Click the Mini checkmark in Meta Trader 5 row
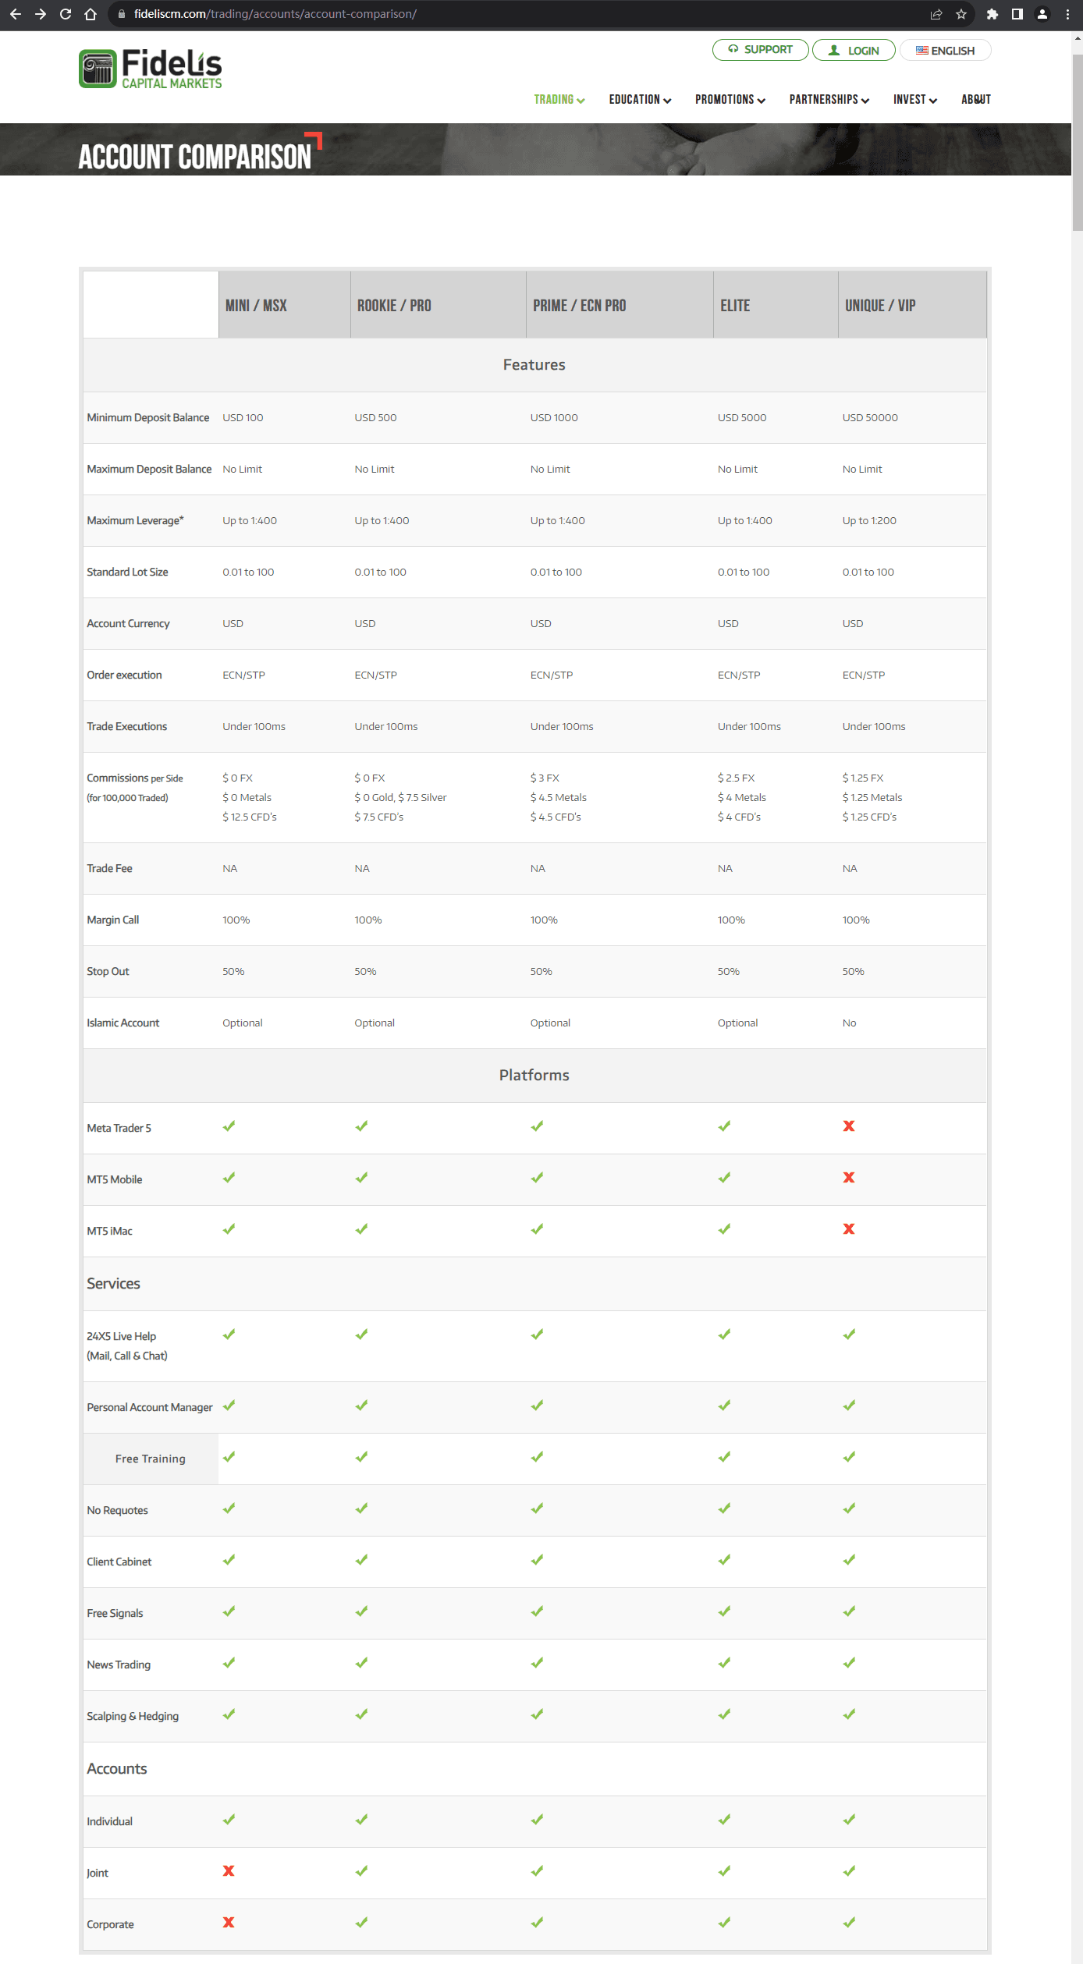 coord(229,1126)
